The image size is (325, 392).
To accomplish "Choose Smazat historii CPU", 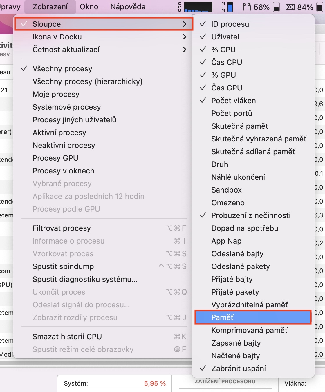I will 67,337.
